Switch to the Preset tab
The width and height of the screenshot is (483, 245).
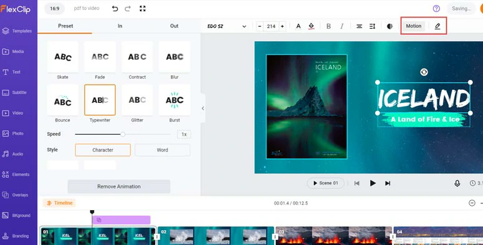(x=66, y=26)
